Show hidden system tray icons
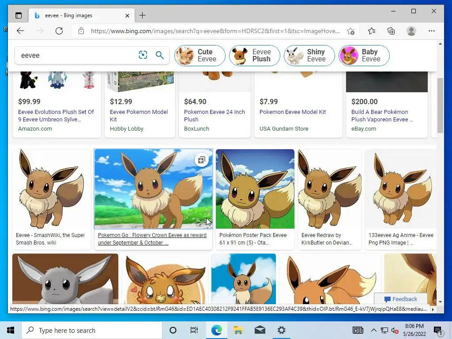 point(373,330)
